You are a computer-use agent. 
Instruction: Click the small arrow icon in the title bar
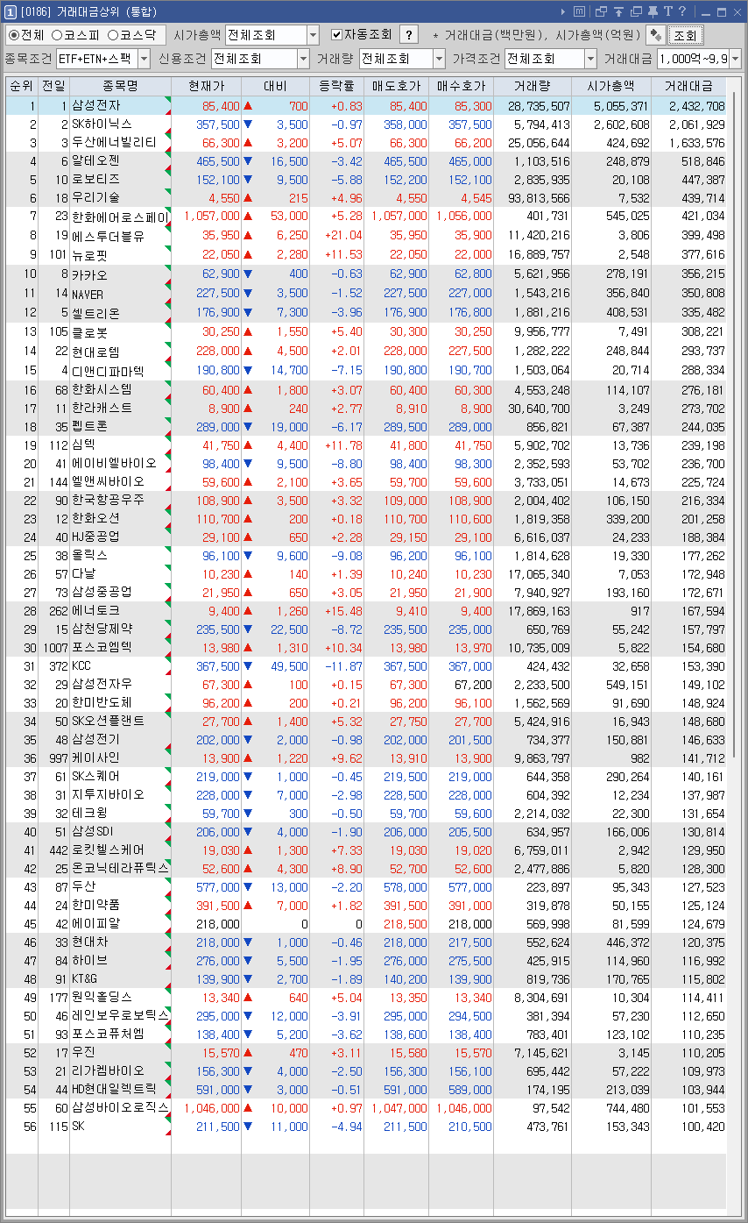563,11
